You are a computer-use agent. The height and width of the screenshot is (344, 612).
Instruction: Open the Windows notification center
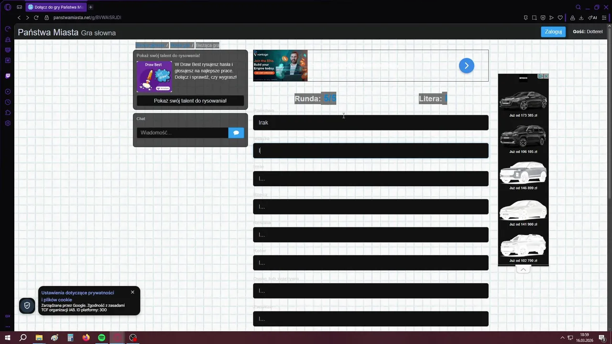[x=602, y=338]
